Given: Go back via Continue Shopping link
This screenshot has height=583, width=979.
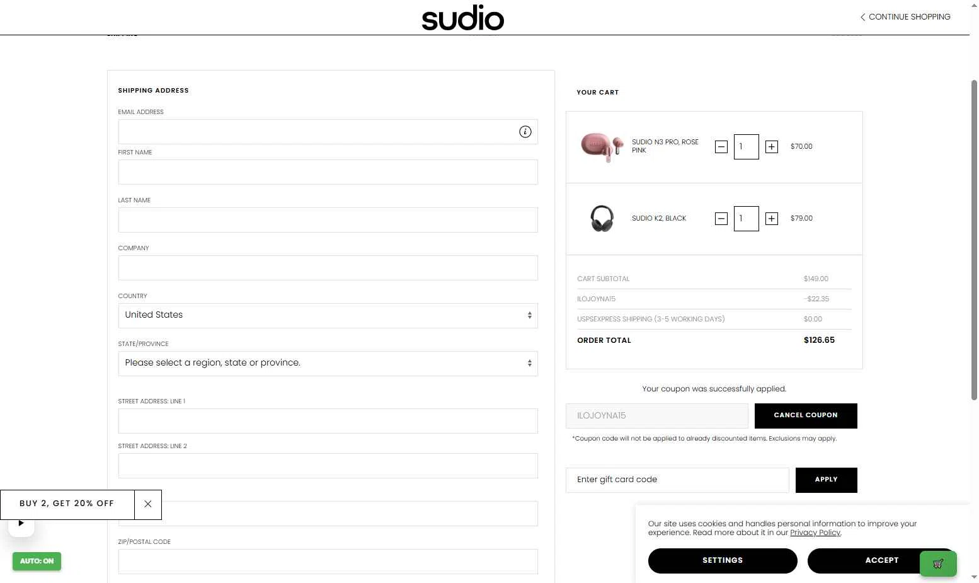Looking at the screenshot, I should click(x=905, y=17).
